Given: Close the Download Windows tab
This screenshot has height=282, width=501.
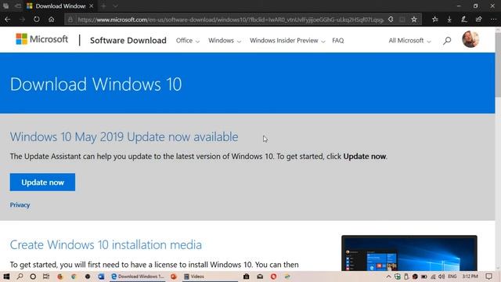Looking at the screenshot, I should (92, 6).
